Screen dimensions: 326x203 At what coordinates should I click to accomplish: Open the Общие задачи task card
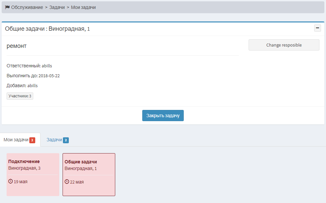[89, 175]
